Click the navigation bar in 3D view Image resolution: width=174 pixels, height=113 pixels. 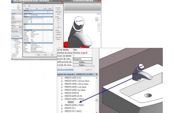click(99, 27)
